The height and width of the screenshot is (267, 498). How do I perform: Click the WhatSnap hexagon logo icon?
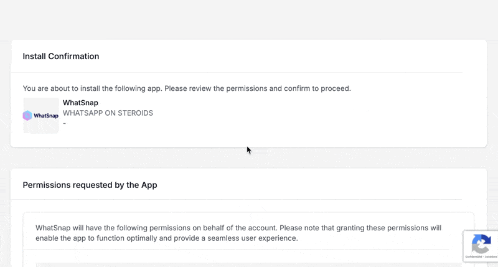pos(27,116)
